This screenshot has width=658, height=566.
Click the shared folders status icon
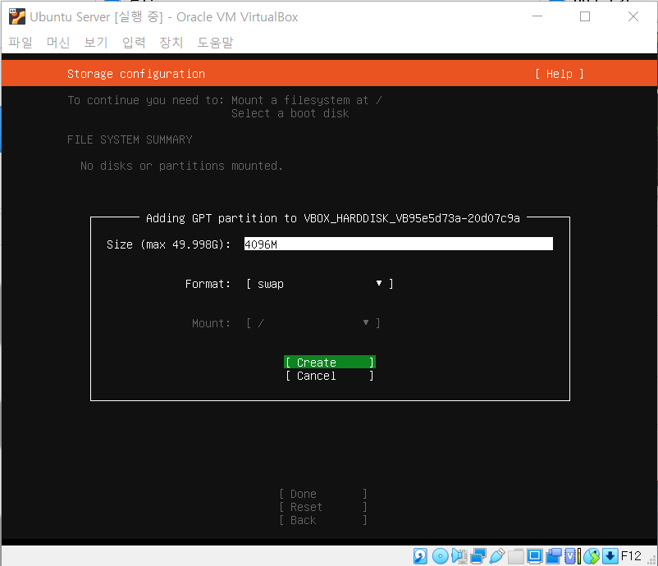tap(516, 556)
